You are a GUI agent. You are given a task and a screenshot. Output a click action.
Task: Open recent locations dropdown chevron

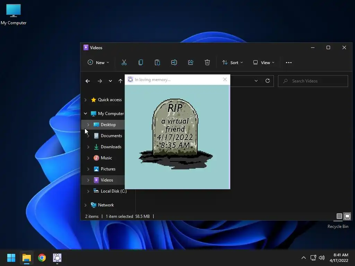110,81
